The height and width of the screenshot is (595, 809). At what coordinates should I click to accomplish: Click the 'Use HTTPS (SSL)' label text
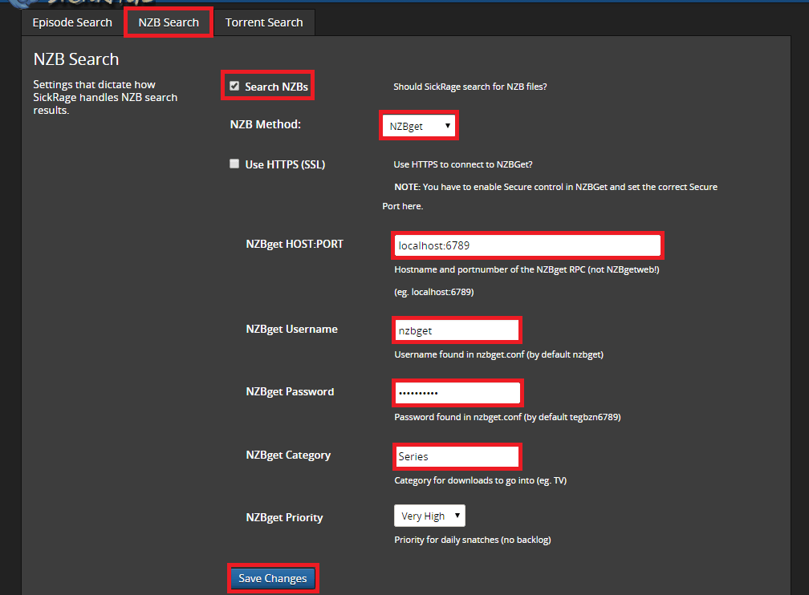pyautogui.click(x=285, y=164)
